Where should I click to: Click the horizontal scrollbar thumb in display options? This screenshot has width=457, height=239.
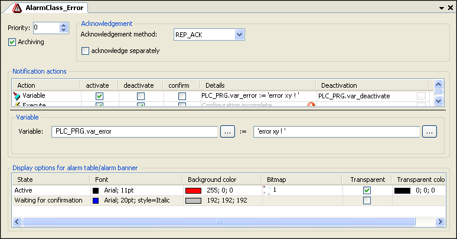219,222
